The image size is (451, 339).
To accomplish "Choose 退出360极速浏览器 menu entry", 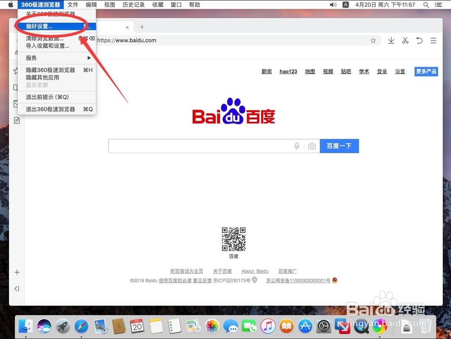I will 57,109.
